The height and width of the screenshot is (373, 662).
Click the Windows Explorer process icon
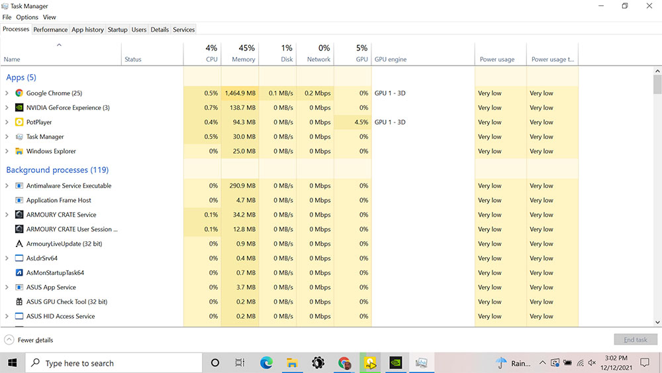(x=19, y=151)
